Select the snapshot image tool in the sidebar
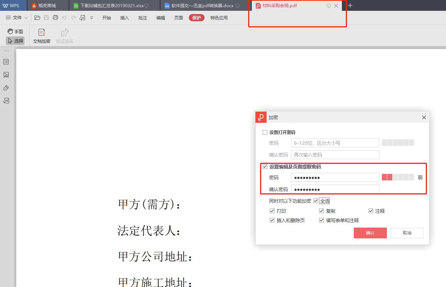 click(x=6, y=75)
